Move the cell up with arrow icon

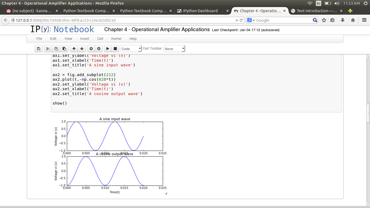74,49
